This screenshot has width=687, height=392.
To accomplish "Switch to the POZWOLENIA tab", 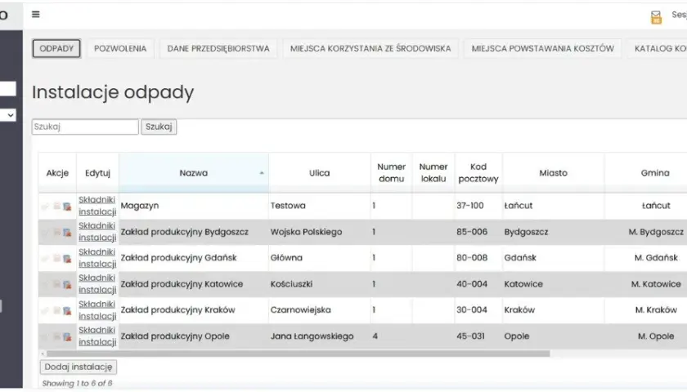I will click(x=120, y=48).
